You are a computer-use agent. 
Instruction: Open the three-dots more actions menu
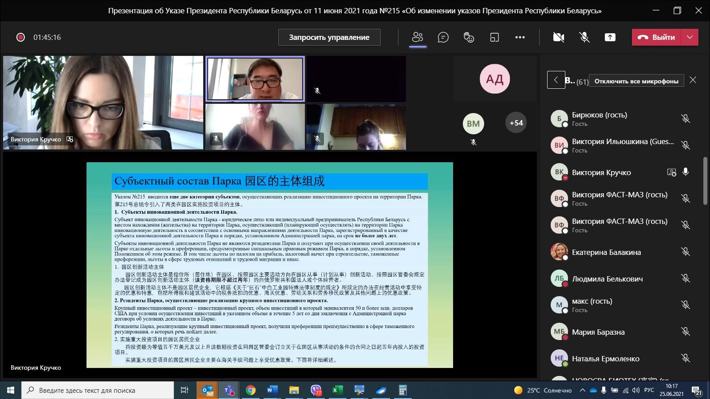tap(520, 37)
